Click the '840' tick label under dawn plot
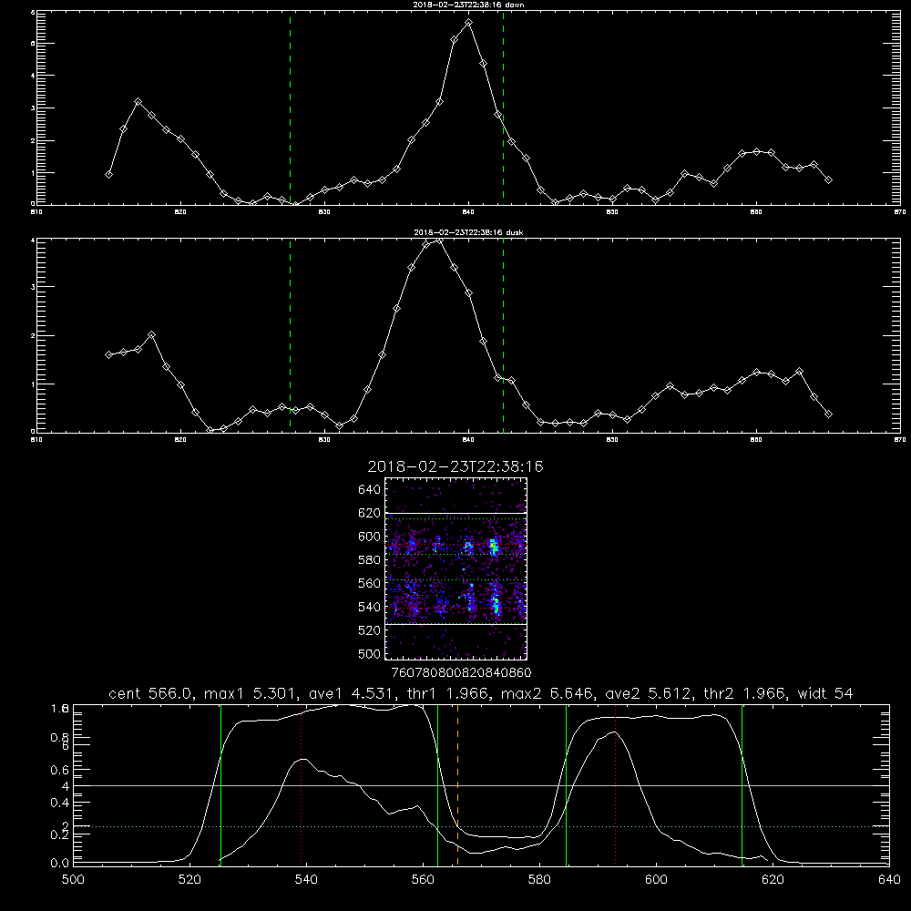The height and width of the screenshot is (911, 911). point(469,212)
